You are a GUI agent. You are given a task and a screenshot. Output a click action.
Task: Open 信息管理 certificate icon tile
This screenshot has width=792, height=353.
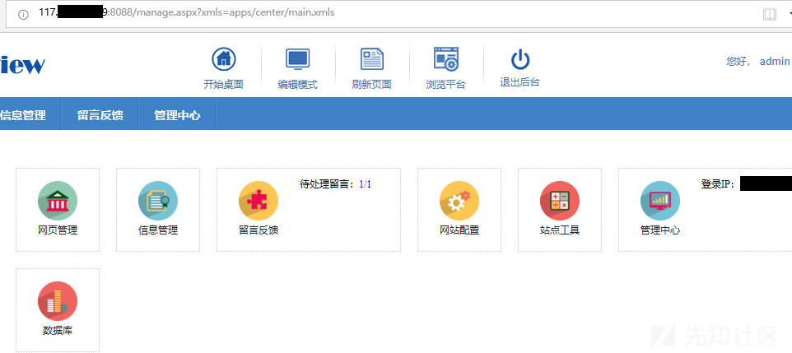pyautogui.click(x=158, y=201)
